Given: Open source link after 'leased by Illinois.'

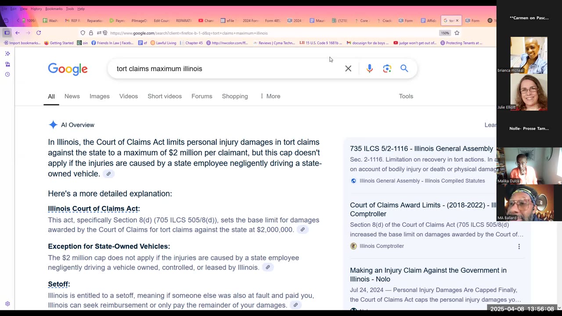Looking at the screenshot, I should (267, 267).
